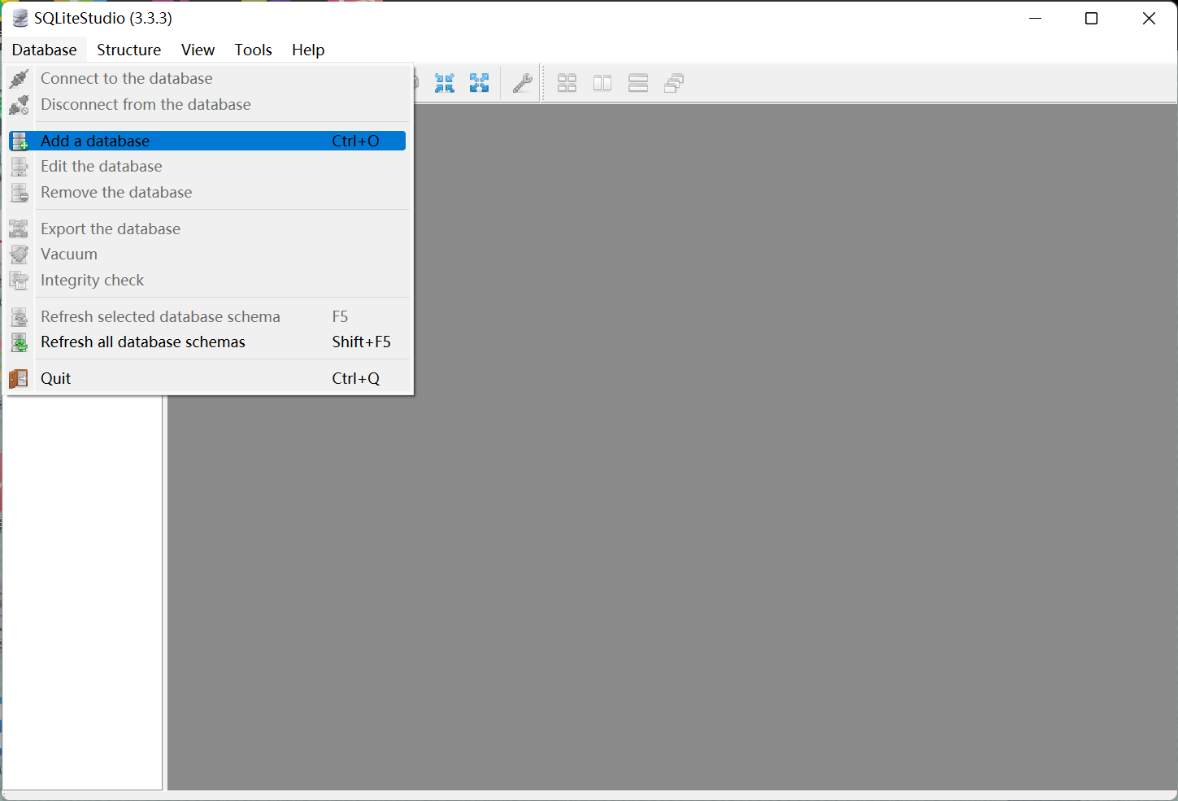Click the Shift+F5 shortcut label

[361, 342]
